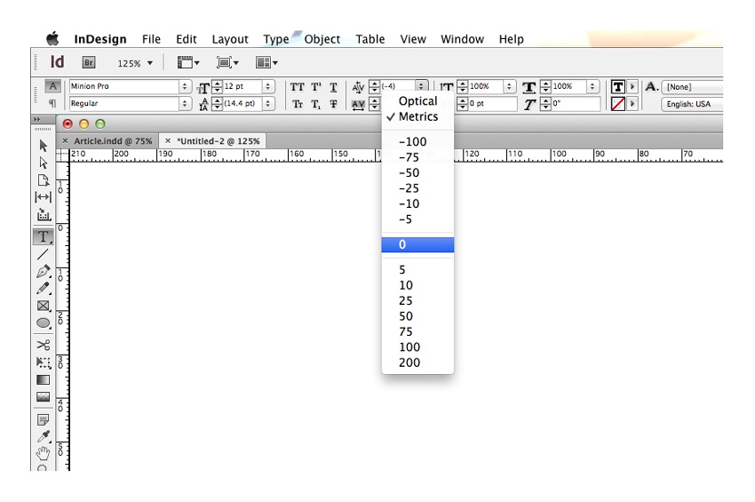
Task: Step the baseline shift 0 pt value
Action: 462,104
